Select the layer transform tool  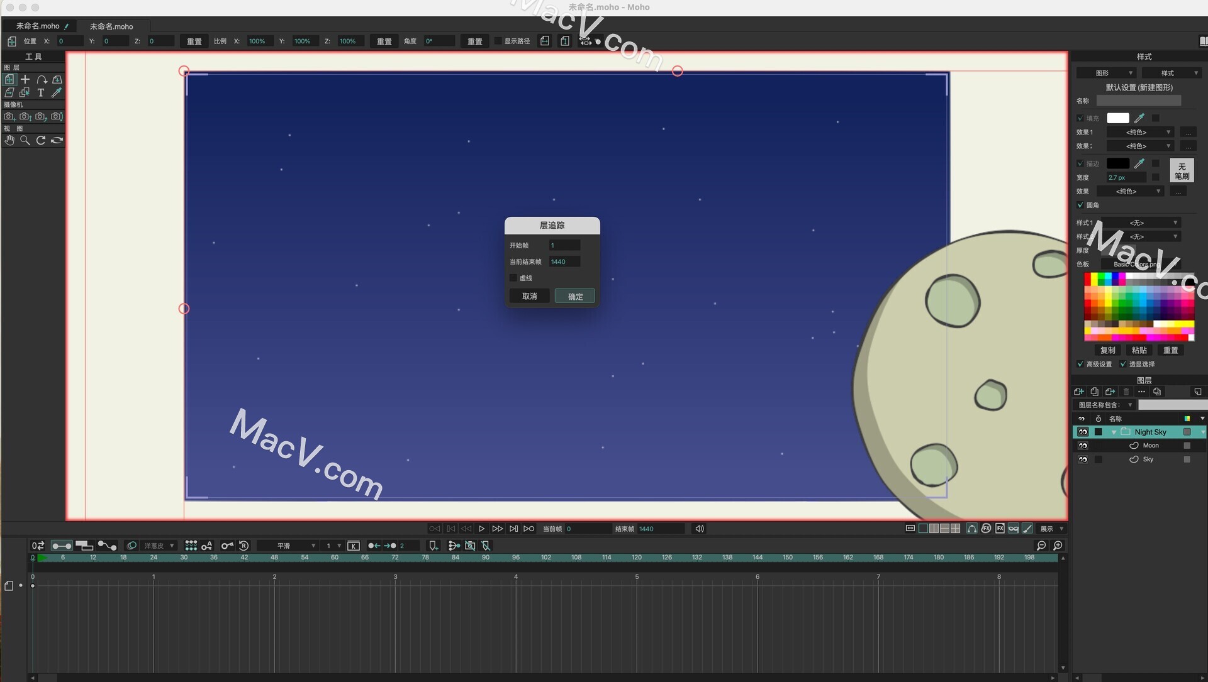coord(9,80)
